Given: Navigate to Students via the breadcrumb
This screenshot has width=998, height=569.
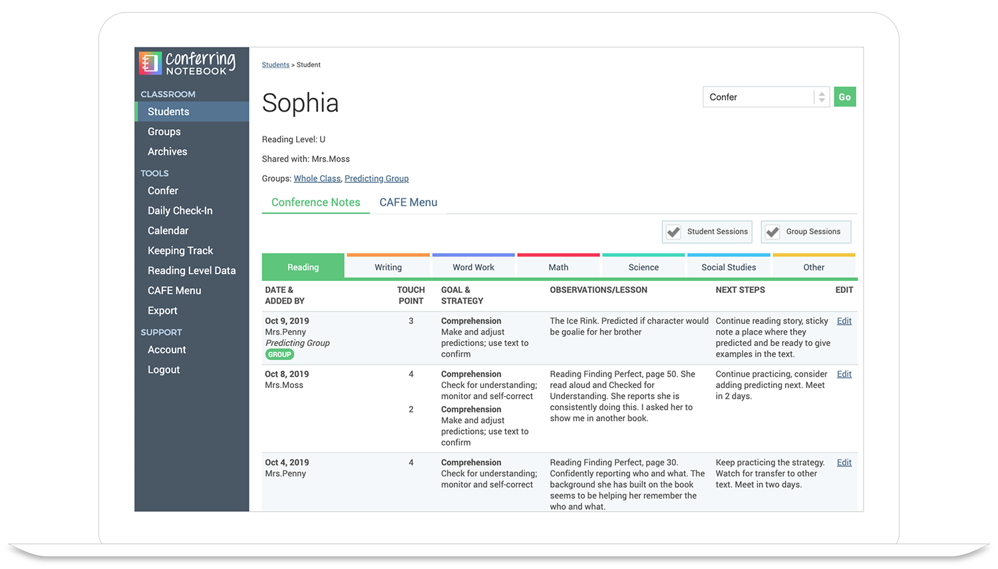Looking at the screenshot, I should [275, 65].
